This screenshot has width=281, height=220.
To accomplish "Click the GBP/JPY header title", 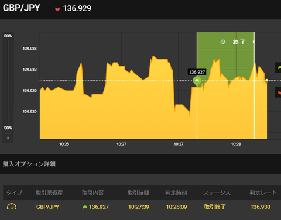I will pyautogui.click(x=22, y=8).
